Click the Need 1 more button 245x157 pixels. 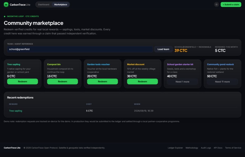click(182, 82)
